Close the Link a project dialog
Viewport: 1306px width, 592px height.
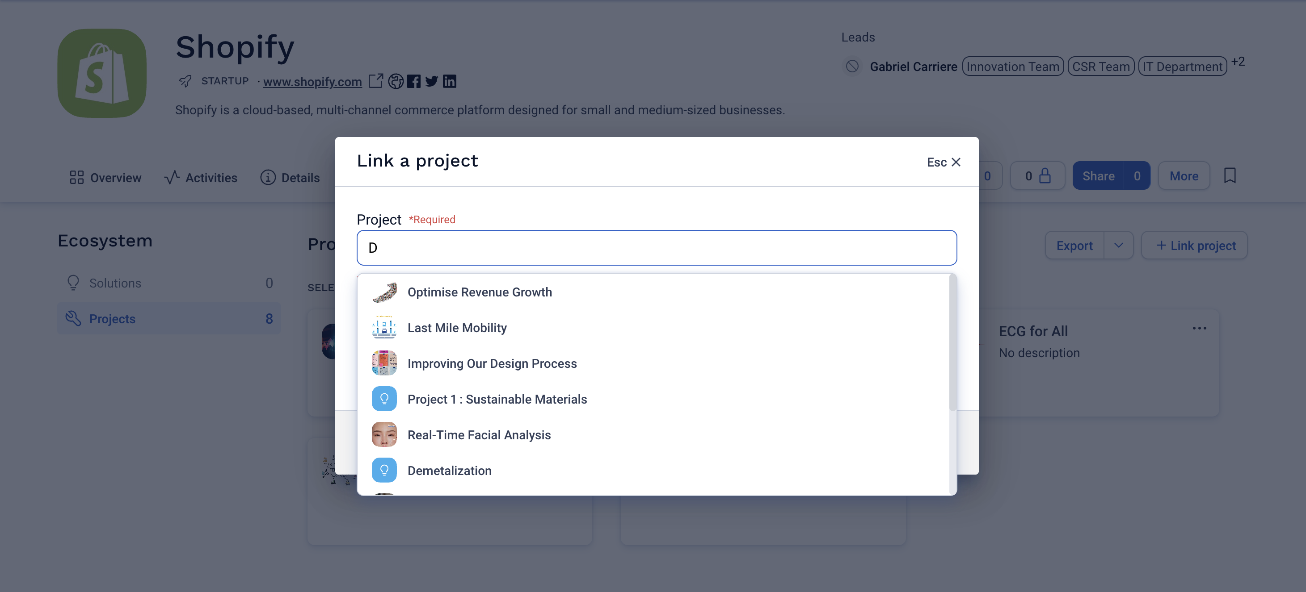pos(944,162)
